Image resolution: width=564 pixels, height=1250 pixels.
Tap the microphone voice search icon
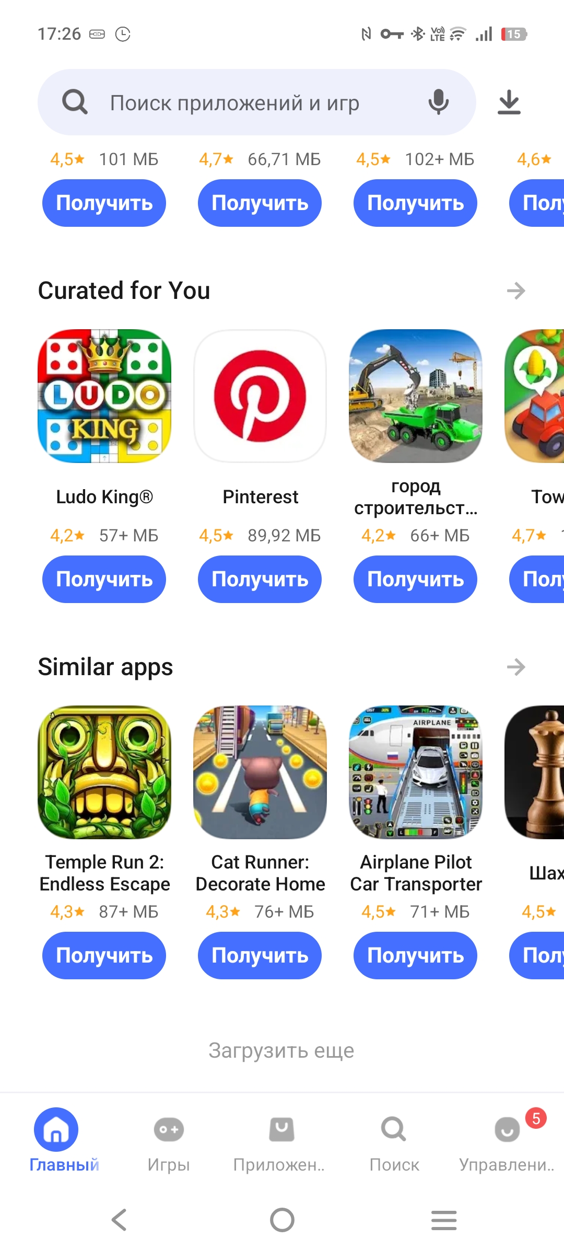[x=439, y=102]
